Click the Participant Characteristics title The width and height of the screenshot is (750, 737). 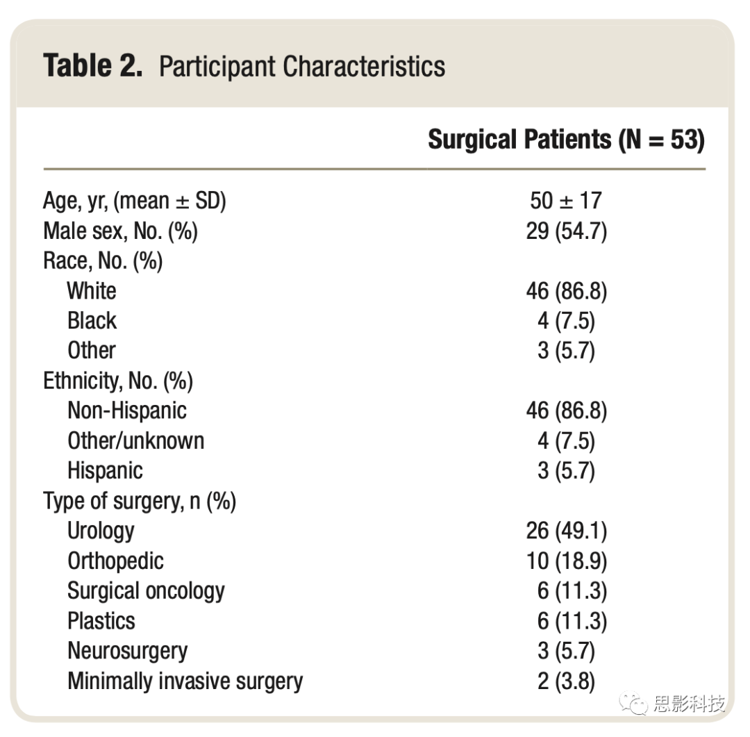point(302,66)
